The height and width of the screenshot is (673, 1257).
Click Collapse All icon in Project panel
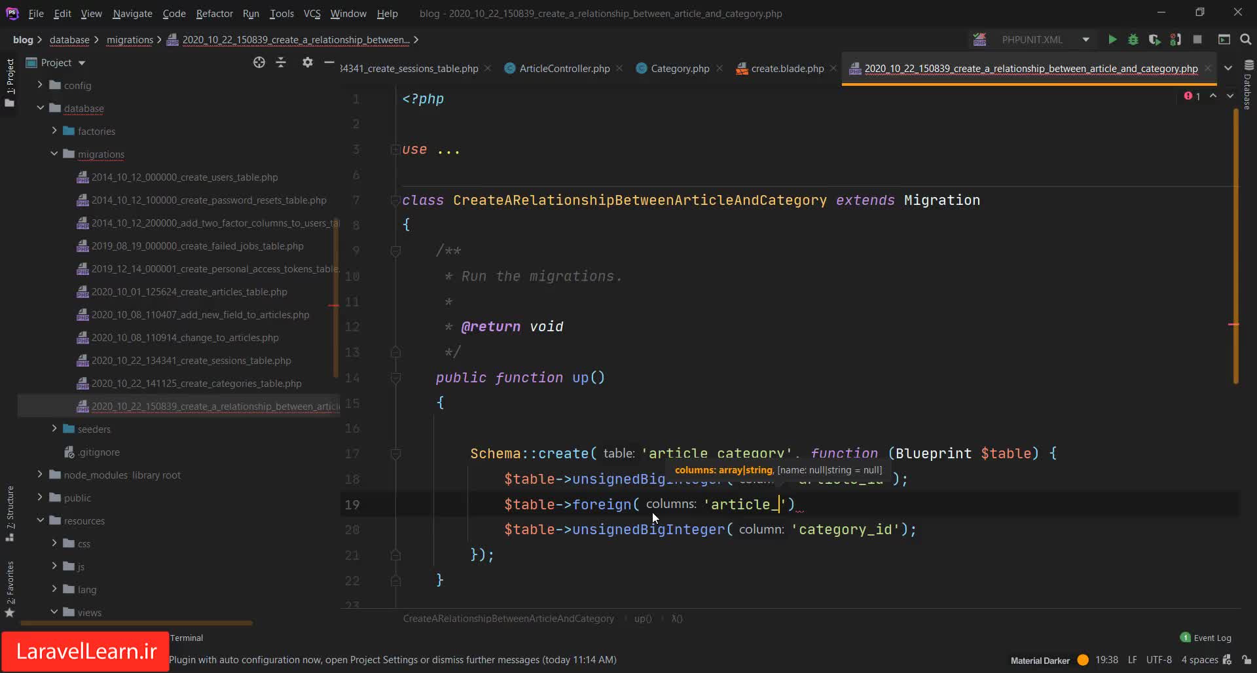[x=281, y=63]
